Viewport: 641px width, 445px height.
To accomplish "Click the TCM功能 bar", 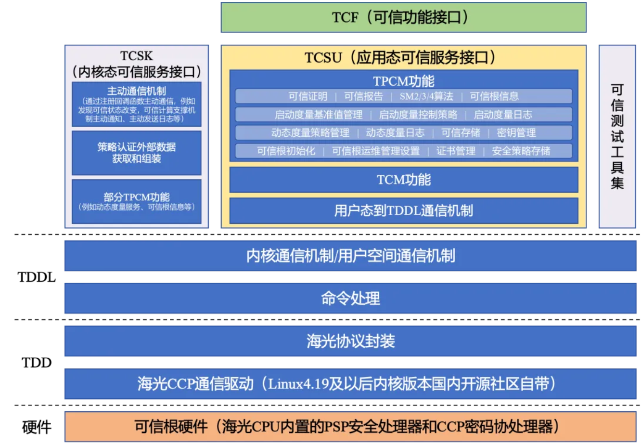I will tap(403, 180).
